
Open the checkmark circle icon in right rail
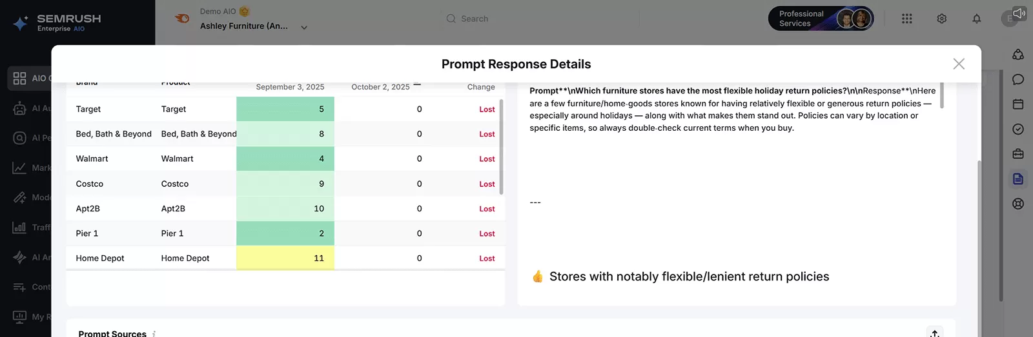[1018, 129]
